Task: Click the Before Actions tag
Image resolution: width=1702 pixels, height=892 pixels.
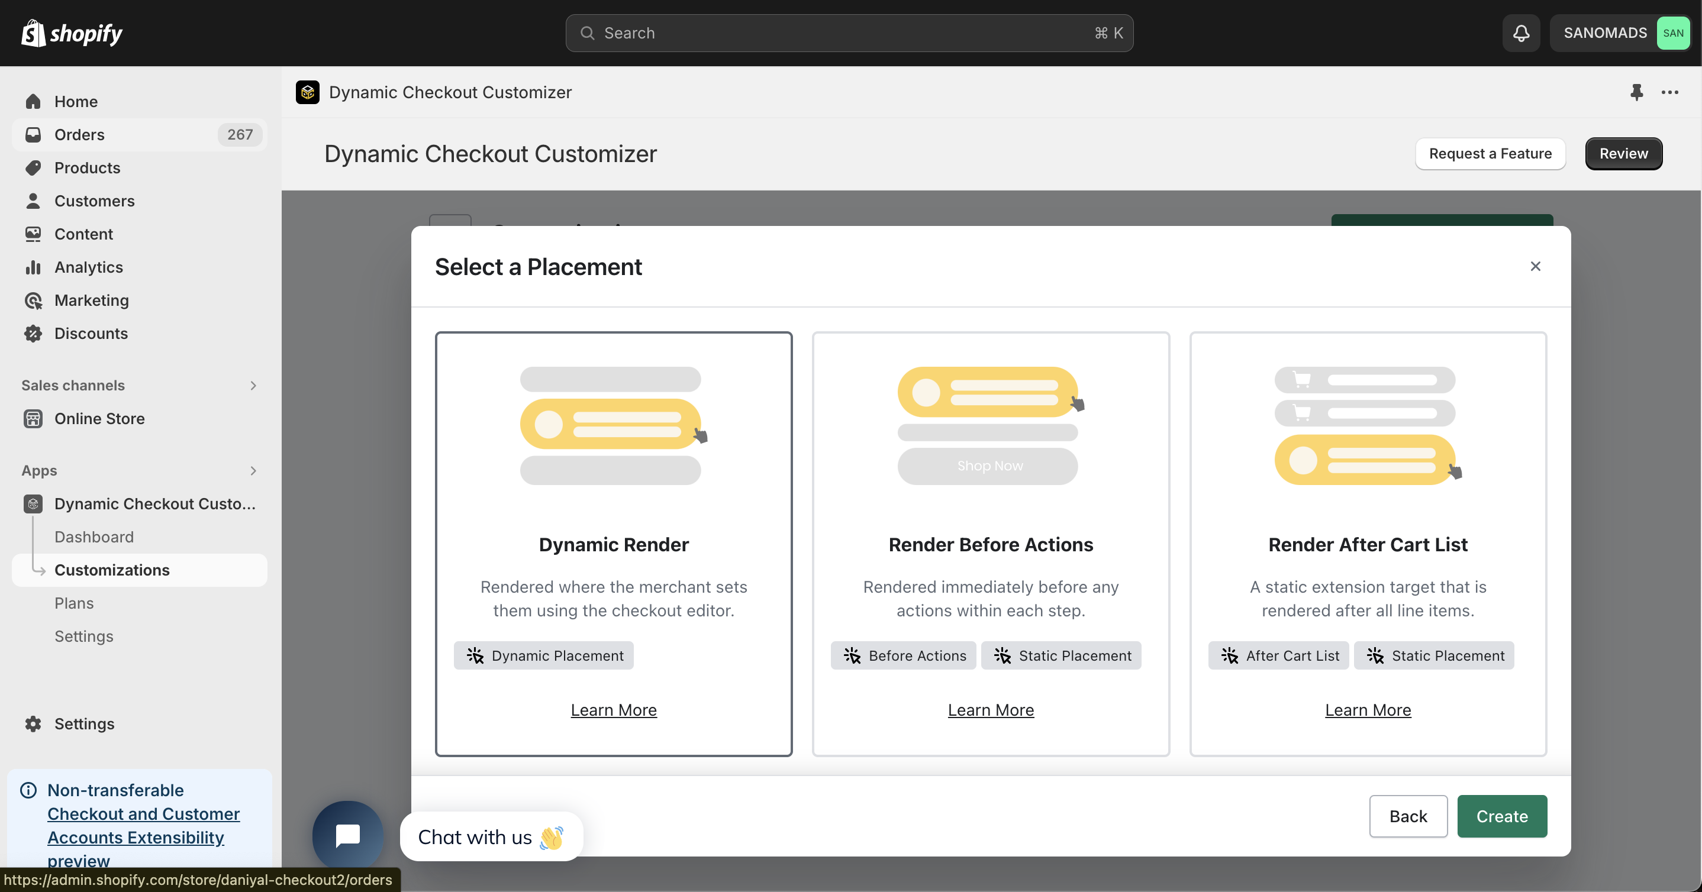Action: pos(903,655)
